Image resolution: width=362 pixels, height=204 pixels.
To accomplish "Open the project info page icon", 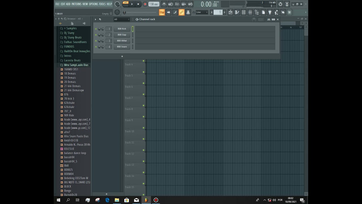I will [263, 12].
